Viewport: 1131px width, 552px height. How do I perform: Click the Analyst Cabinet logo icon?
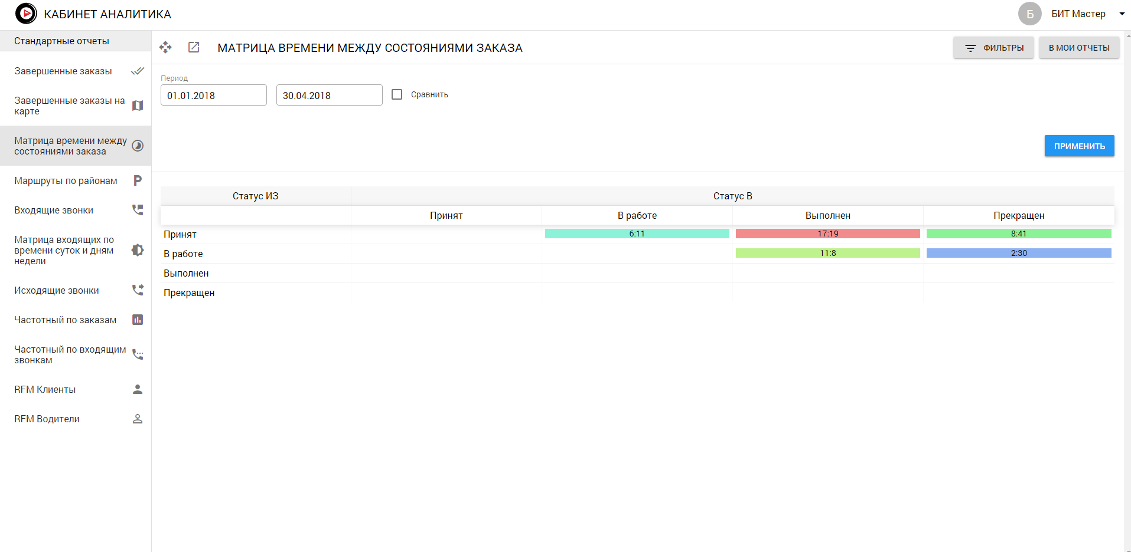tap(26, 13)
